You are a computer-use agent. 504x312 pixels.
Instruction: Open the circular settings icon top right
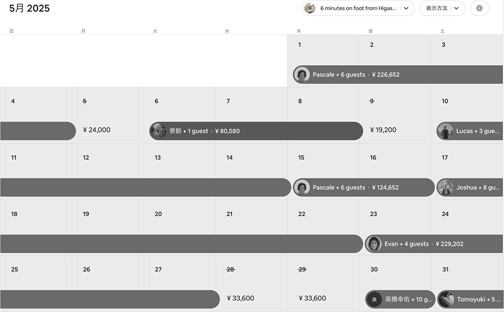click(479, 8)
